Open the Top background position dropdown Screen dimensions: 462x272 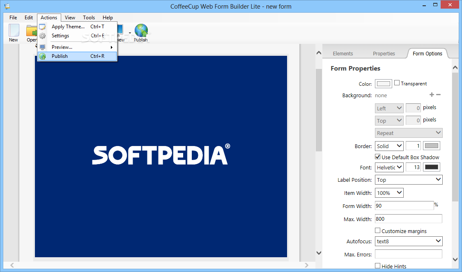pyautogui.click(x=389, y=120)
